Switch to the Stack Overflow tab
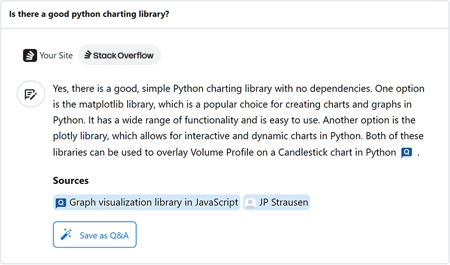Image resolution: width=450 pixels, height=265 pixels. (120, 55)
